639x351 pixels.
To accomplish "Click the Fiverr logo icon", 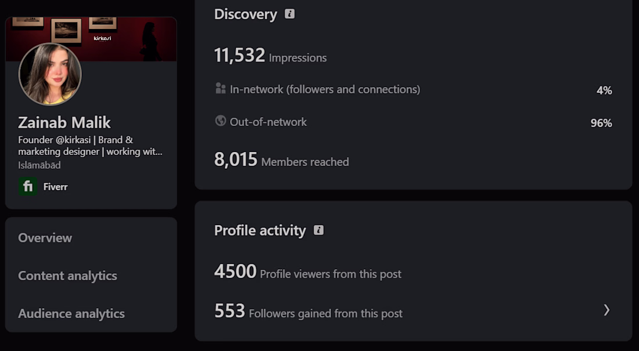I will [x=28, y=186].
